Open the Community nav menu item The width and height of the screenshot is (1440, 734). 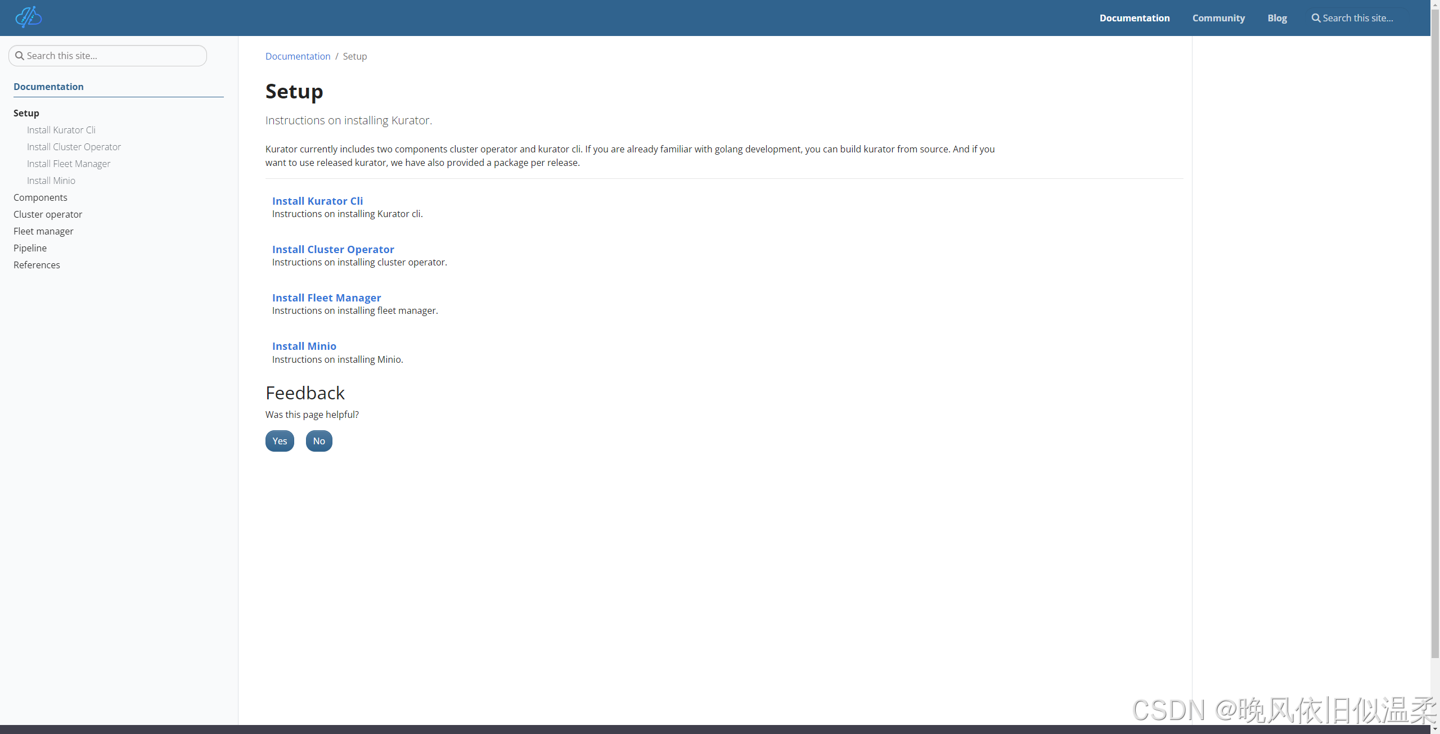click(1218, 18)
